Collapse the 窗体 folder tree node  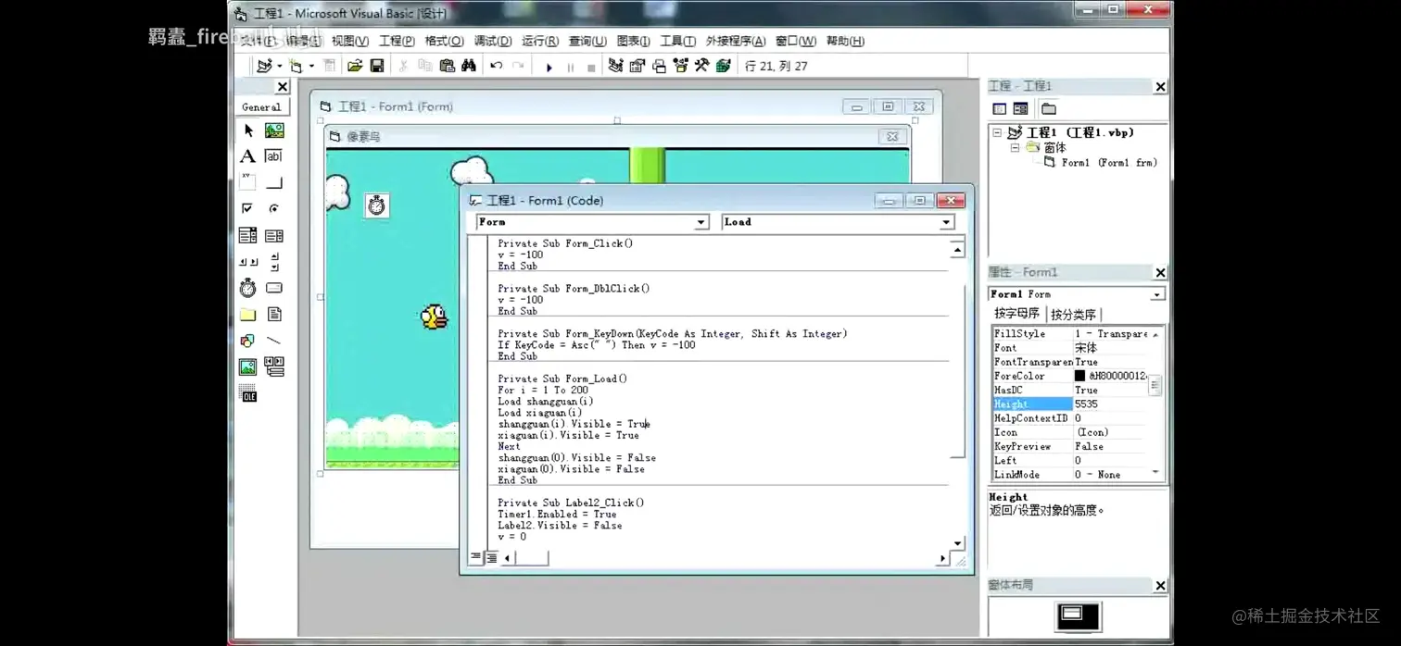[x=1015, y=147]
